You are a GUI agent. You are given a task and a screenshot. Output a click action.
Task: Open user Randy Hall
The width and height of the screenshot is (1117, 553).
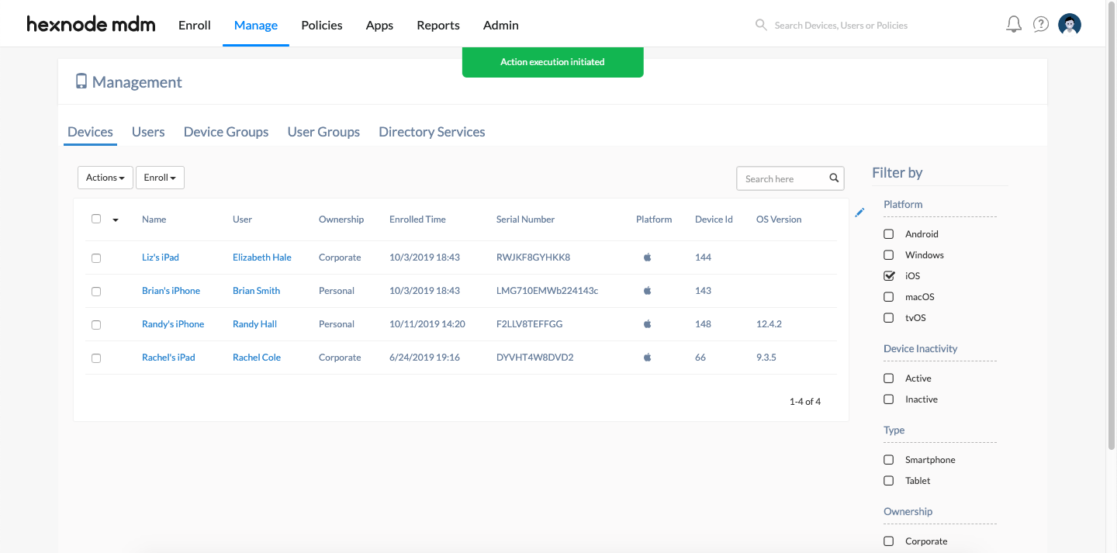pyautogui.click(x=254, y=324)
